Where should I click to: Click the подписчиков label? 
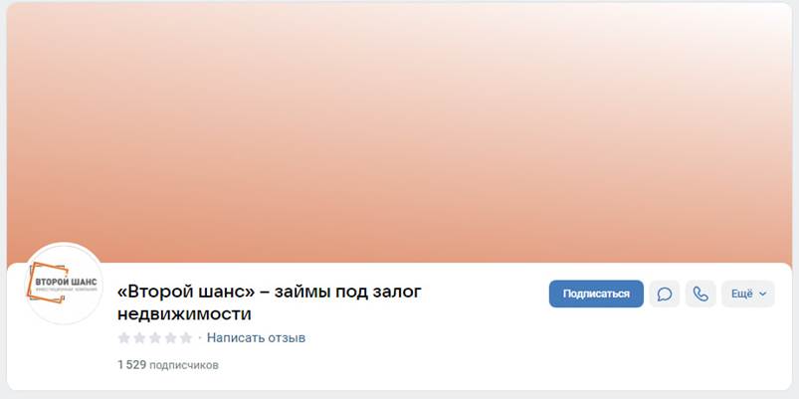point(184,365)
